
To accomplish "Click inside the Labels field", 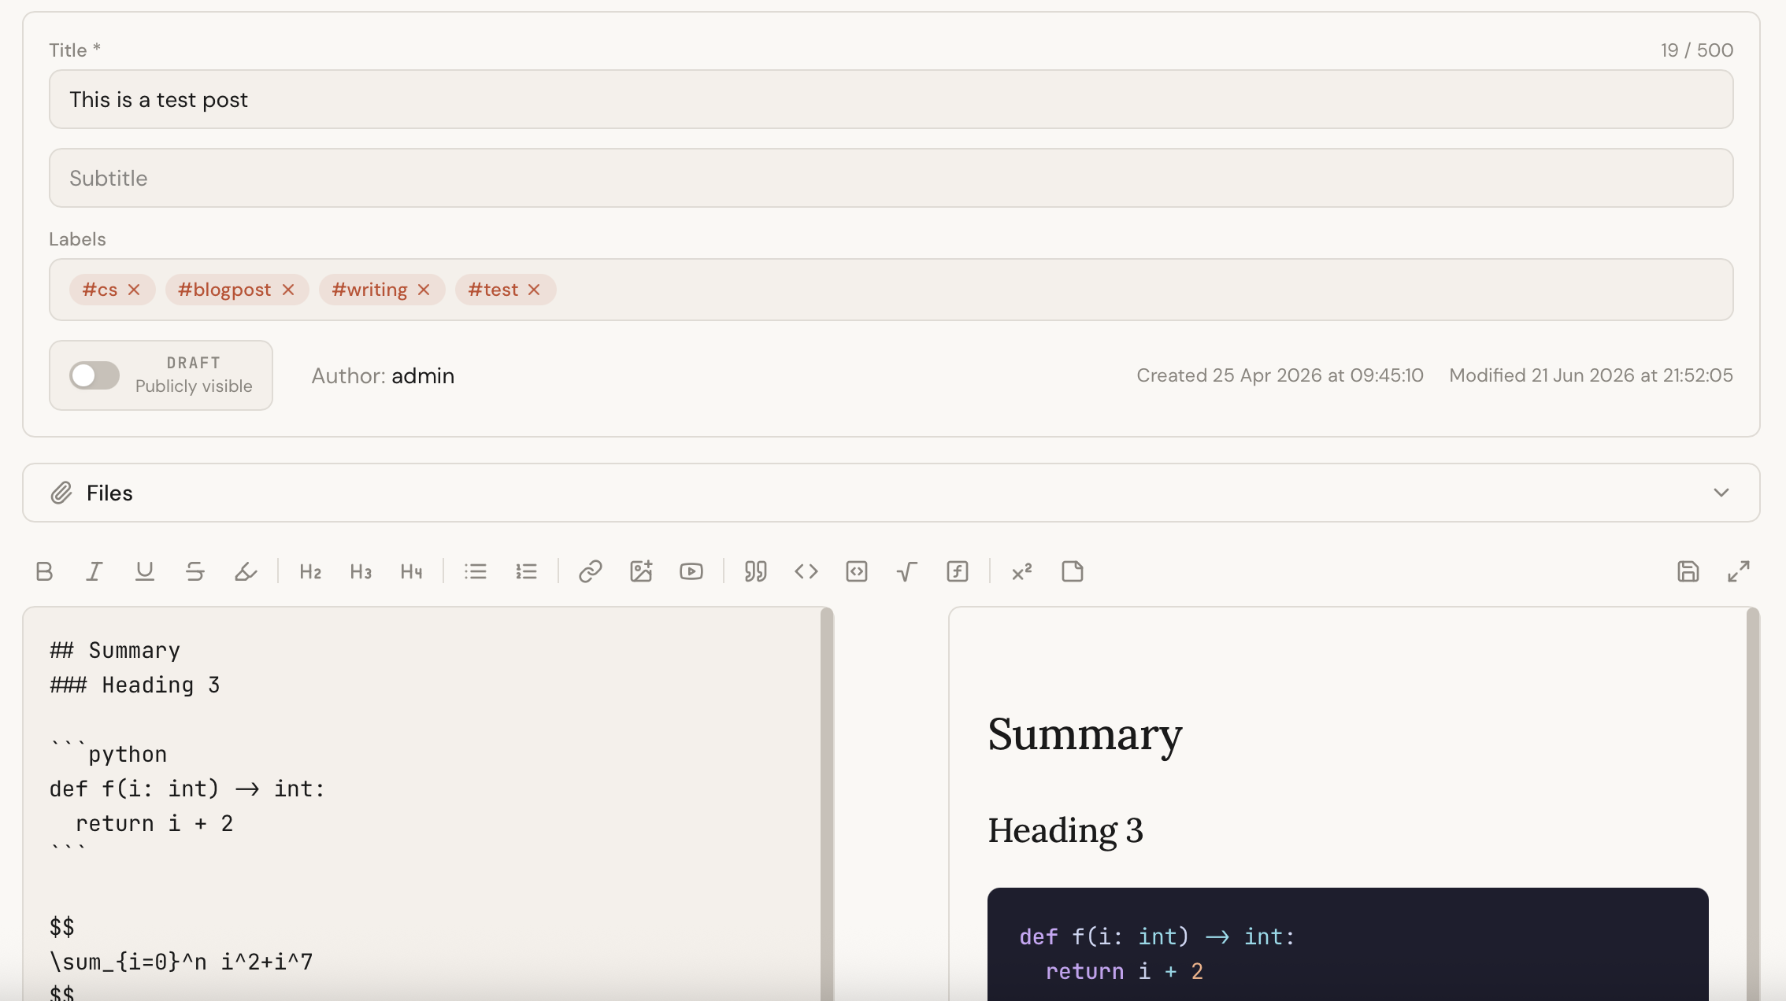I will tap(891, 290).
